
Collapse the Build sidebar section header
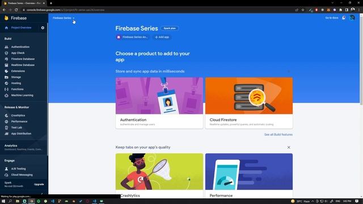8,39
